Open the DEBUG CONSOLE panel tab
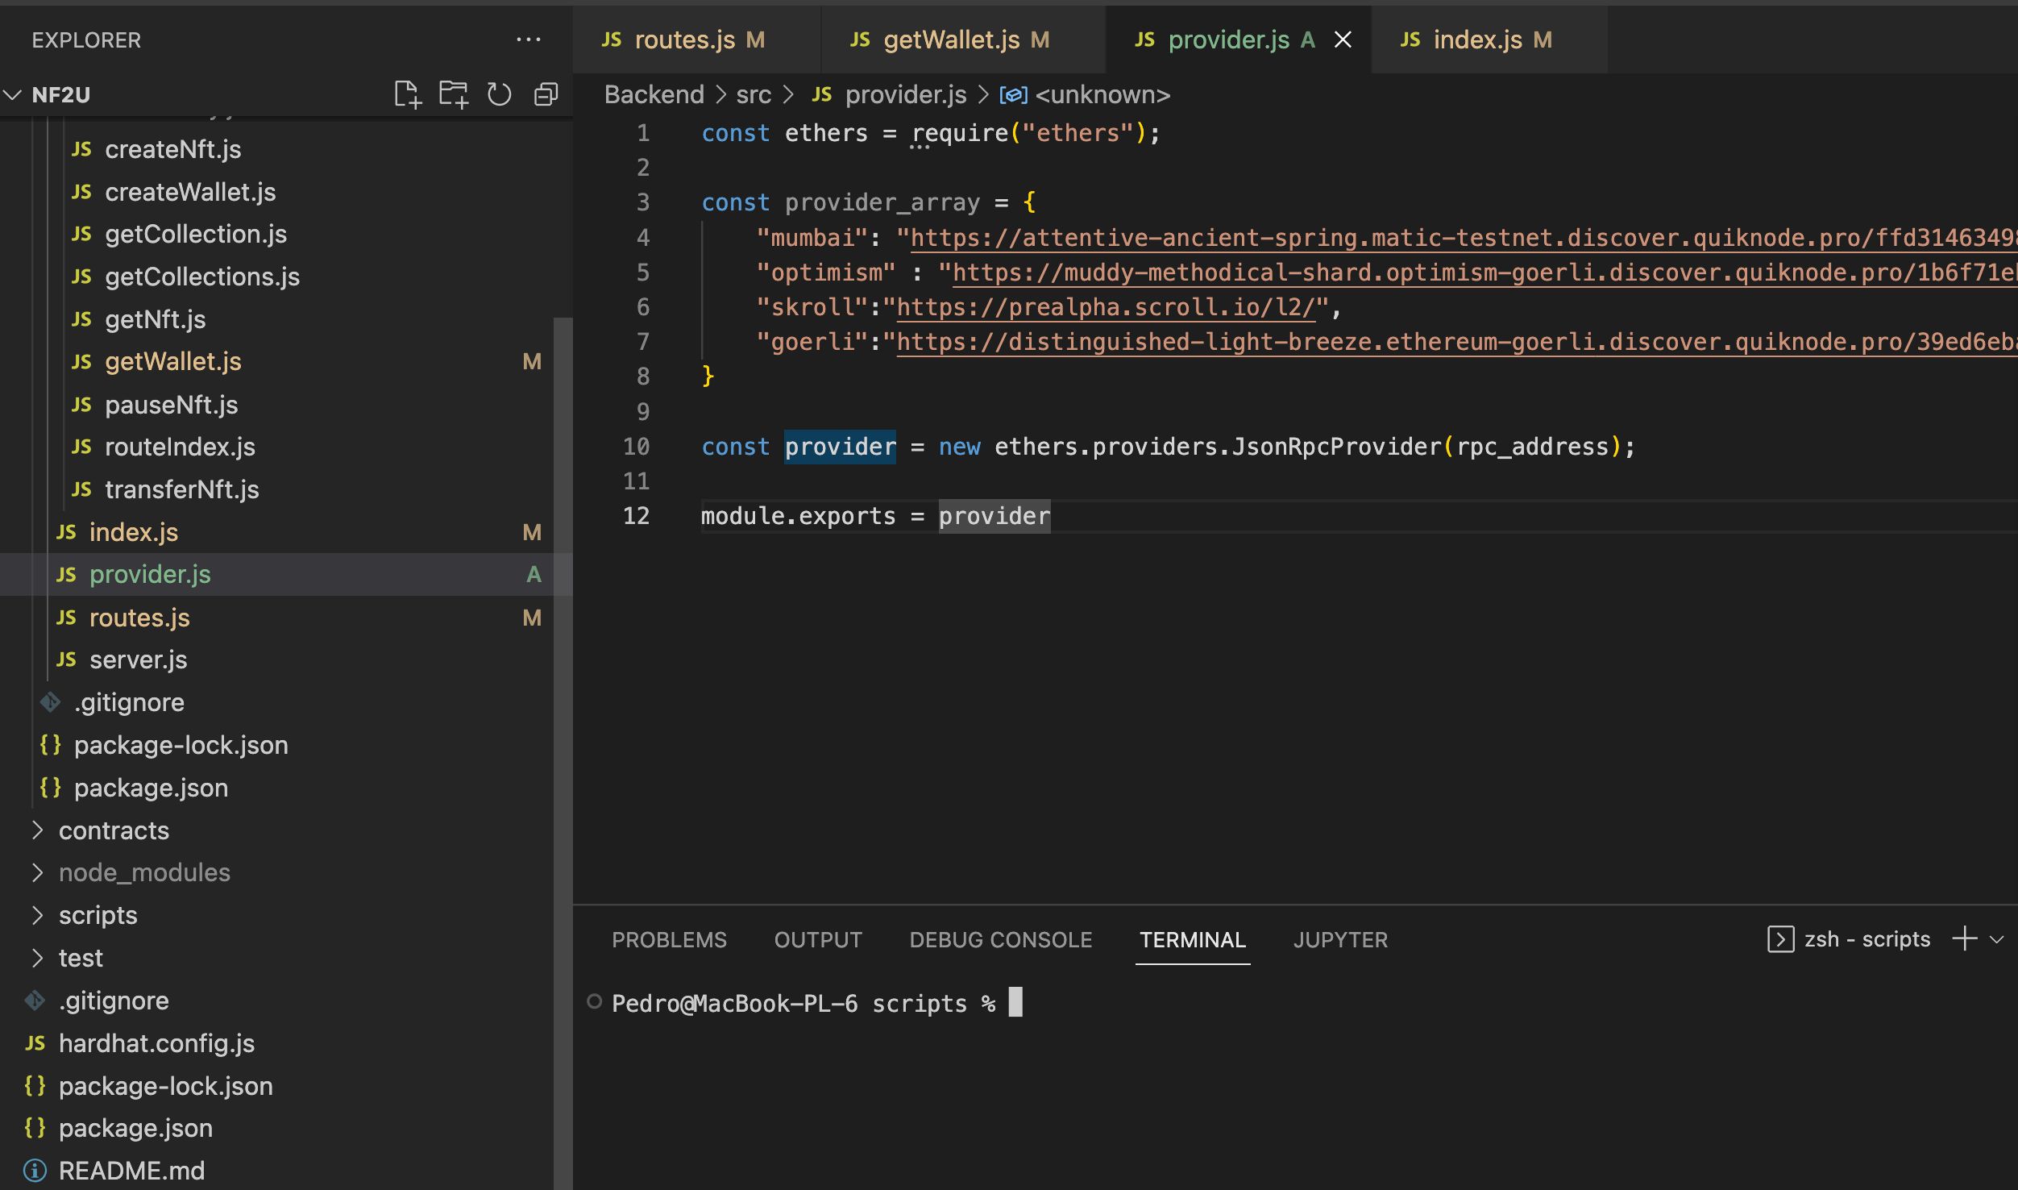 tap(1000, 940)
